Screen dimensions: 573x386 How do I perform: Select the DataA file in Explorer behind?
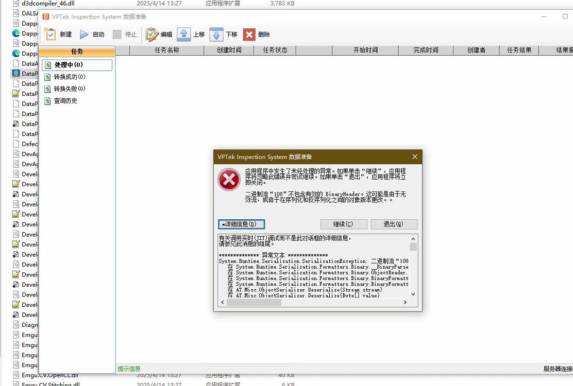coord(29,64)
